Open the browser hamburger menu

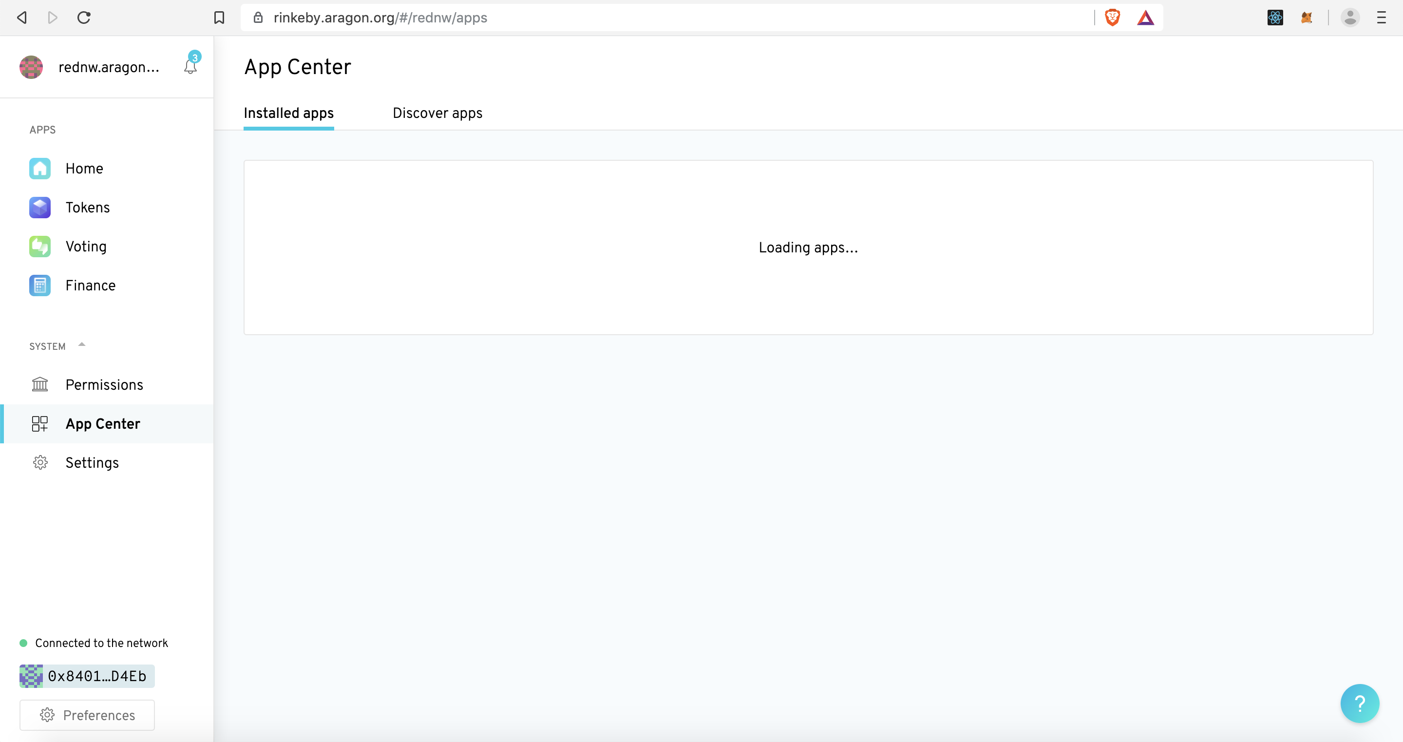pos(1381,18)
